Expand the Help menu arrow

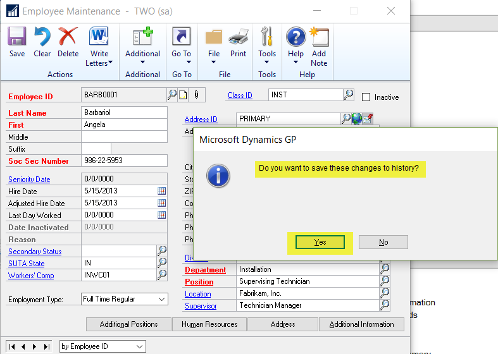(296, 62)
